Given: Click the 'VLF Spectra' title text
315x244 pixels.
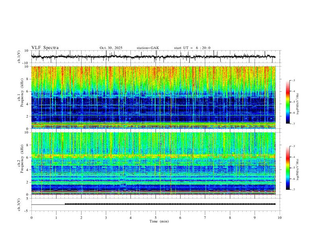Looking at the screenshot, I should pos(45,48).
